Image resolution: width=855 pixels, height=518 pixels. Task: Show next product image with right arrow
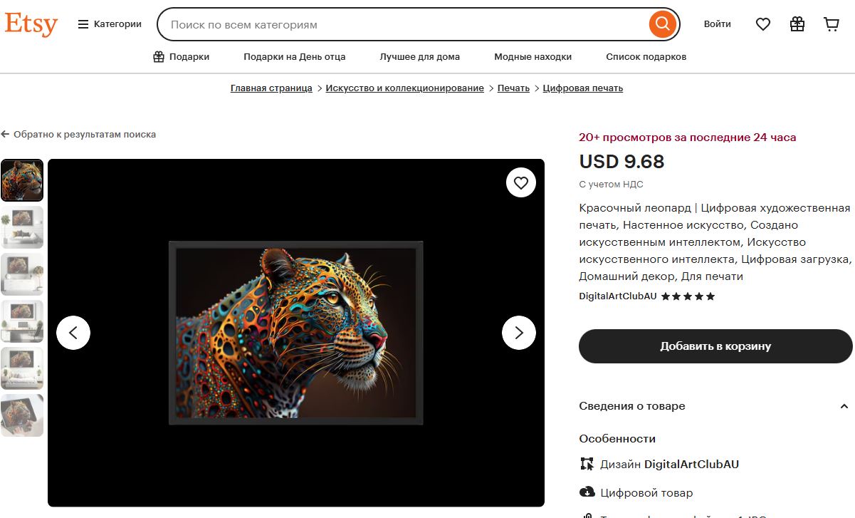(x=519, y=333)
